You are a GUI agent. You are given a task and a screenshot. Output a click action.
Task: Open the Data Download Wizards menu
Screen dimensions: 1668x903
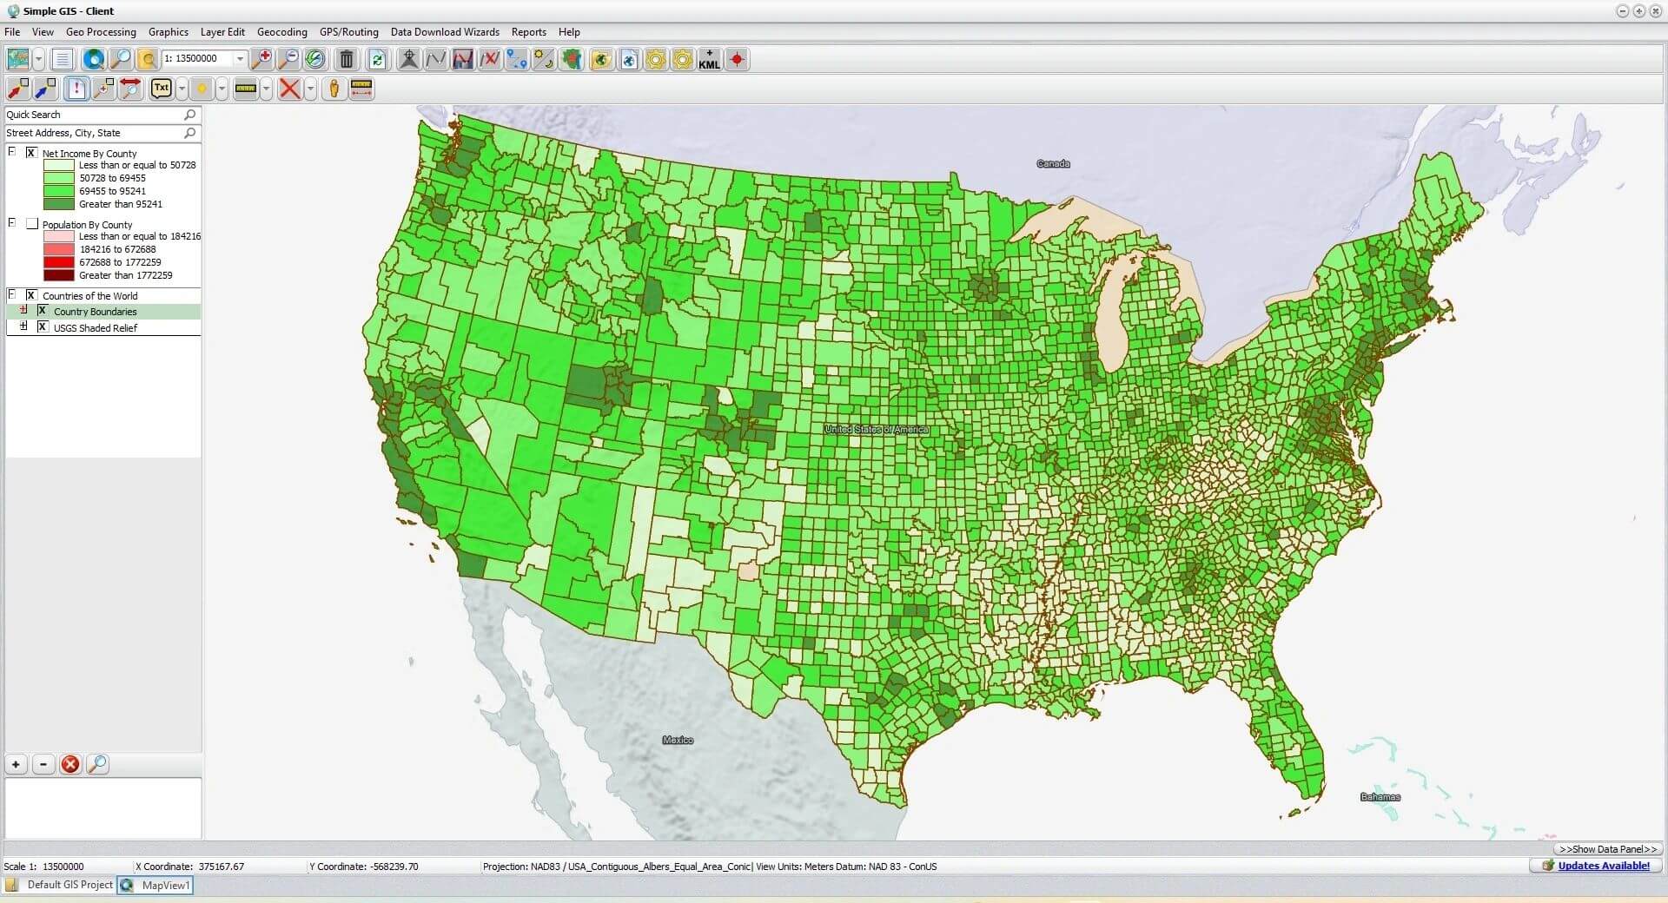pos(445,32)
